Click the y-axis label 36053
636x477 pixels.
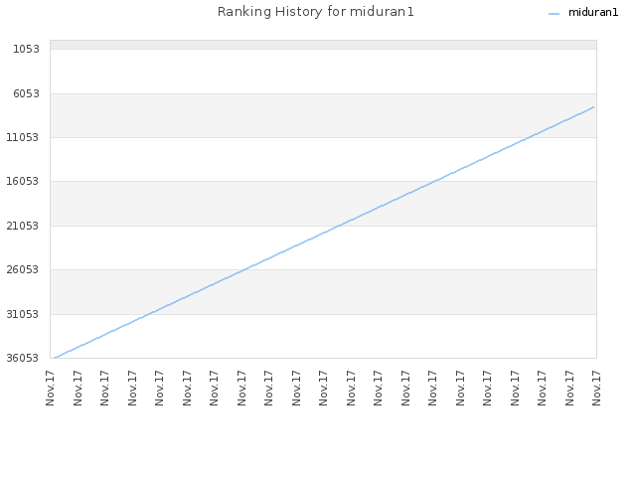tap(23, 358)
